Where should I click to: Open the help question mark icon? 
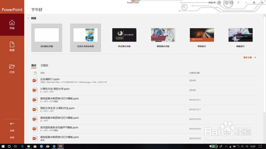click(x=238, y=3)
